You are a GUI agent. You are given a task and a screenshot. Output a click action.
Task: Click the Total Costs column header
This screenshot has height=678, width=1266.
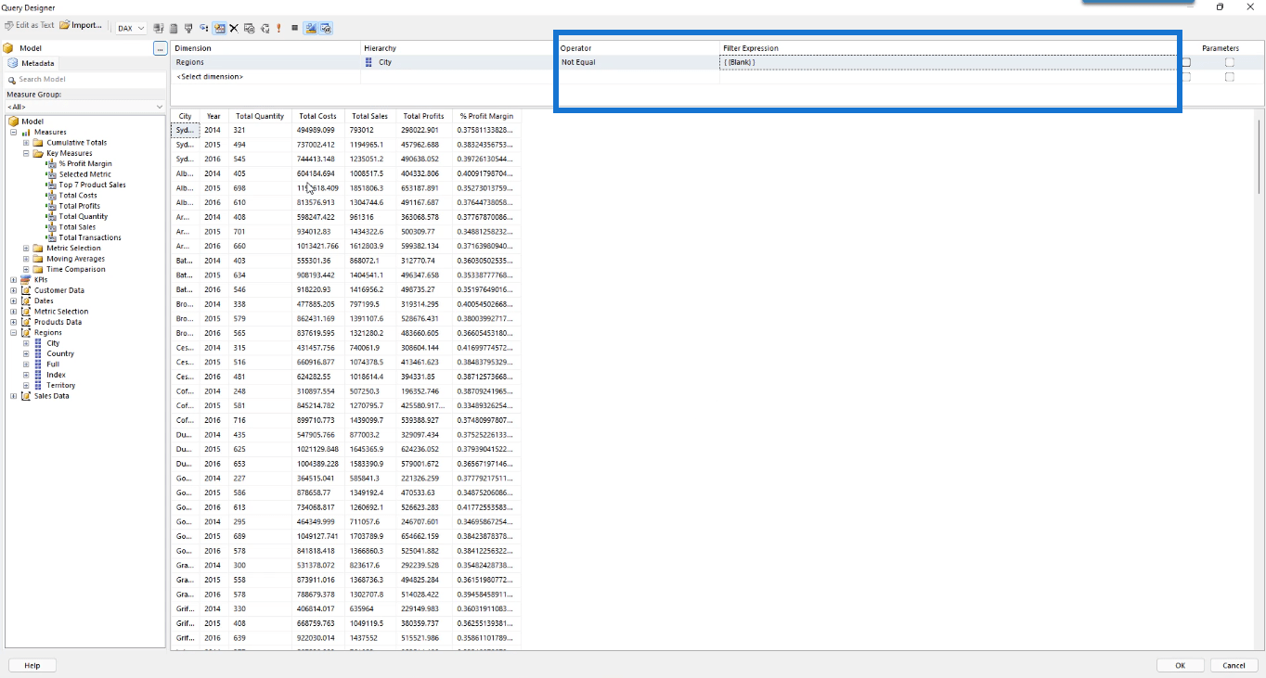coord(317,117)
